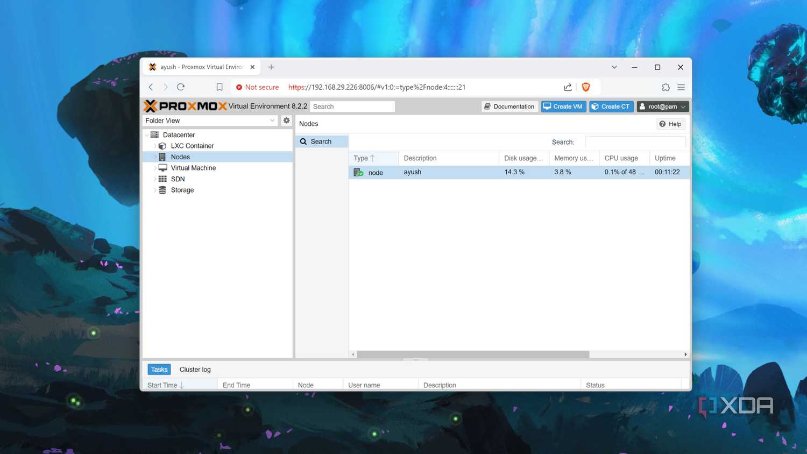Click the browser address URL
Screen dimensions: 807x454
tap(377, 87)
